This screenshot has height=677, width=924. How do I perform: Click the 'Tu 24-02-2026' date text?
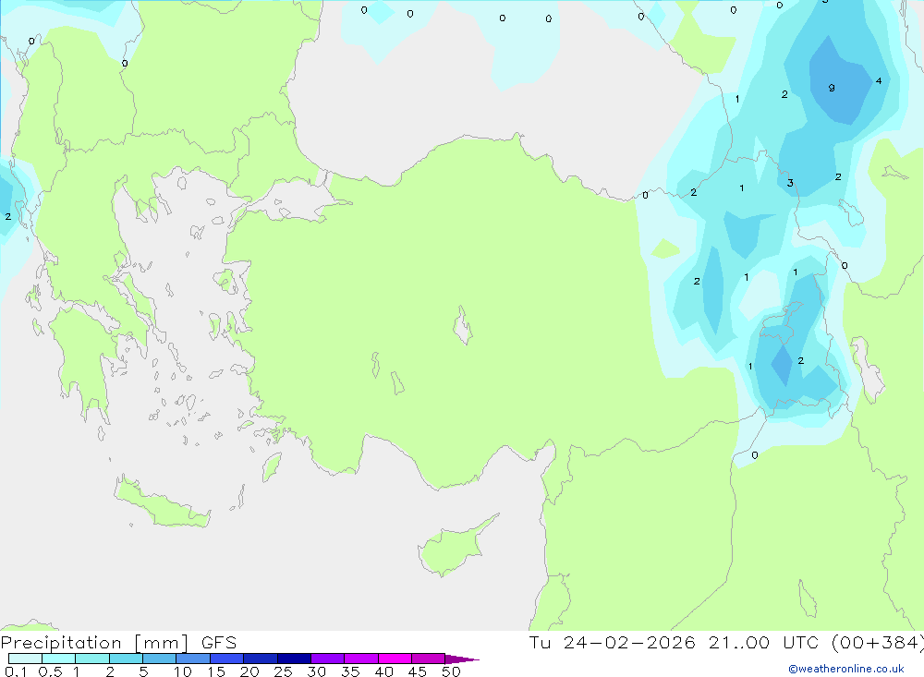point(613,643)
